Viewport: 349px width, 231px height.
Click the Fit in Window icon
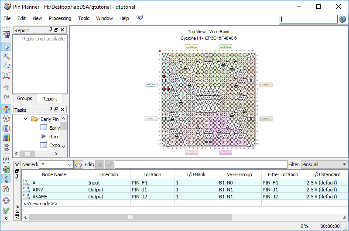tap(6, 75)
